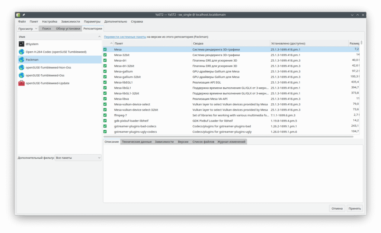Toggle the gdk-pixbuf-loader-libheif checkbox
Image resolution: width=381 pixels, height=233 pixels.
coord(105,121)
